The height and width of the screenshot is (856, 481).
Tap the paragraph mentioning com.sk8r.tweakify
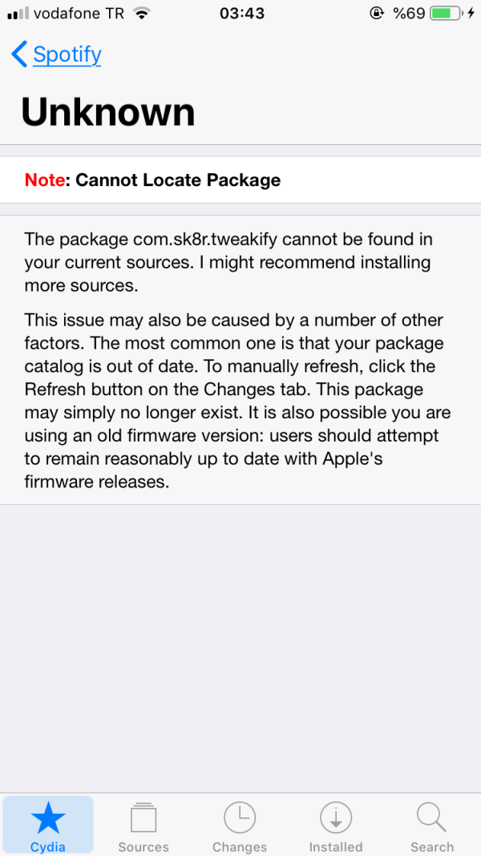tap(228, 262)
